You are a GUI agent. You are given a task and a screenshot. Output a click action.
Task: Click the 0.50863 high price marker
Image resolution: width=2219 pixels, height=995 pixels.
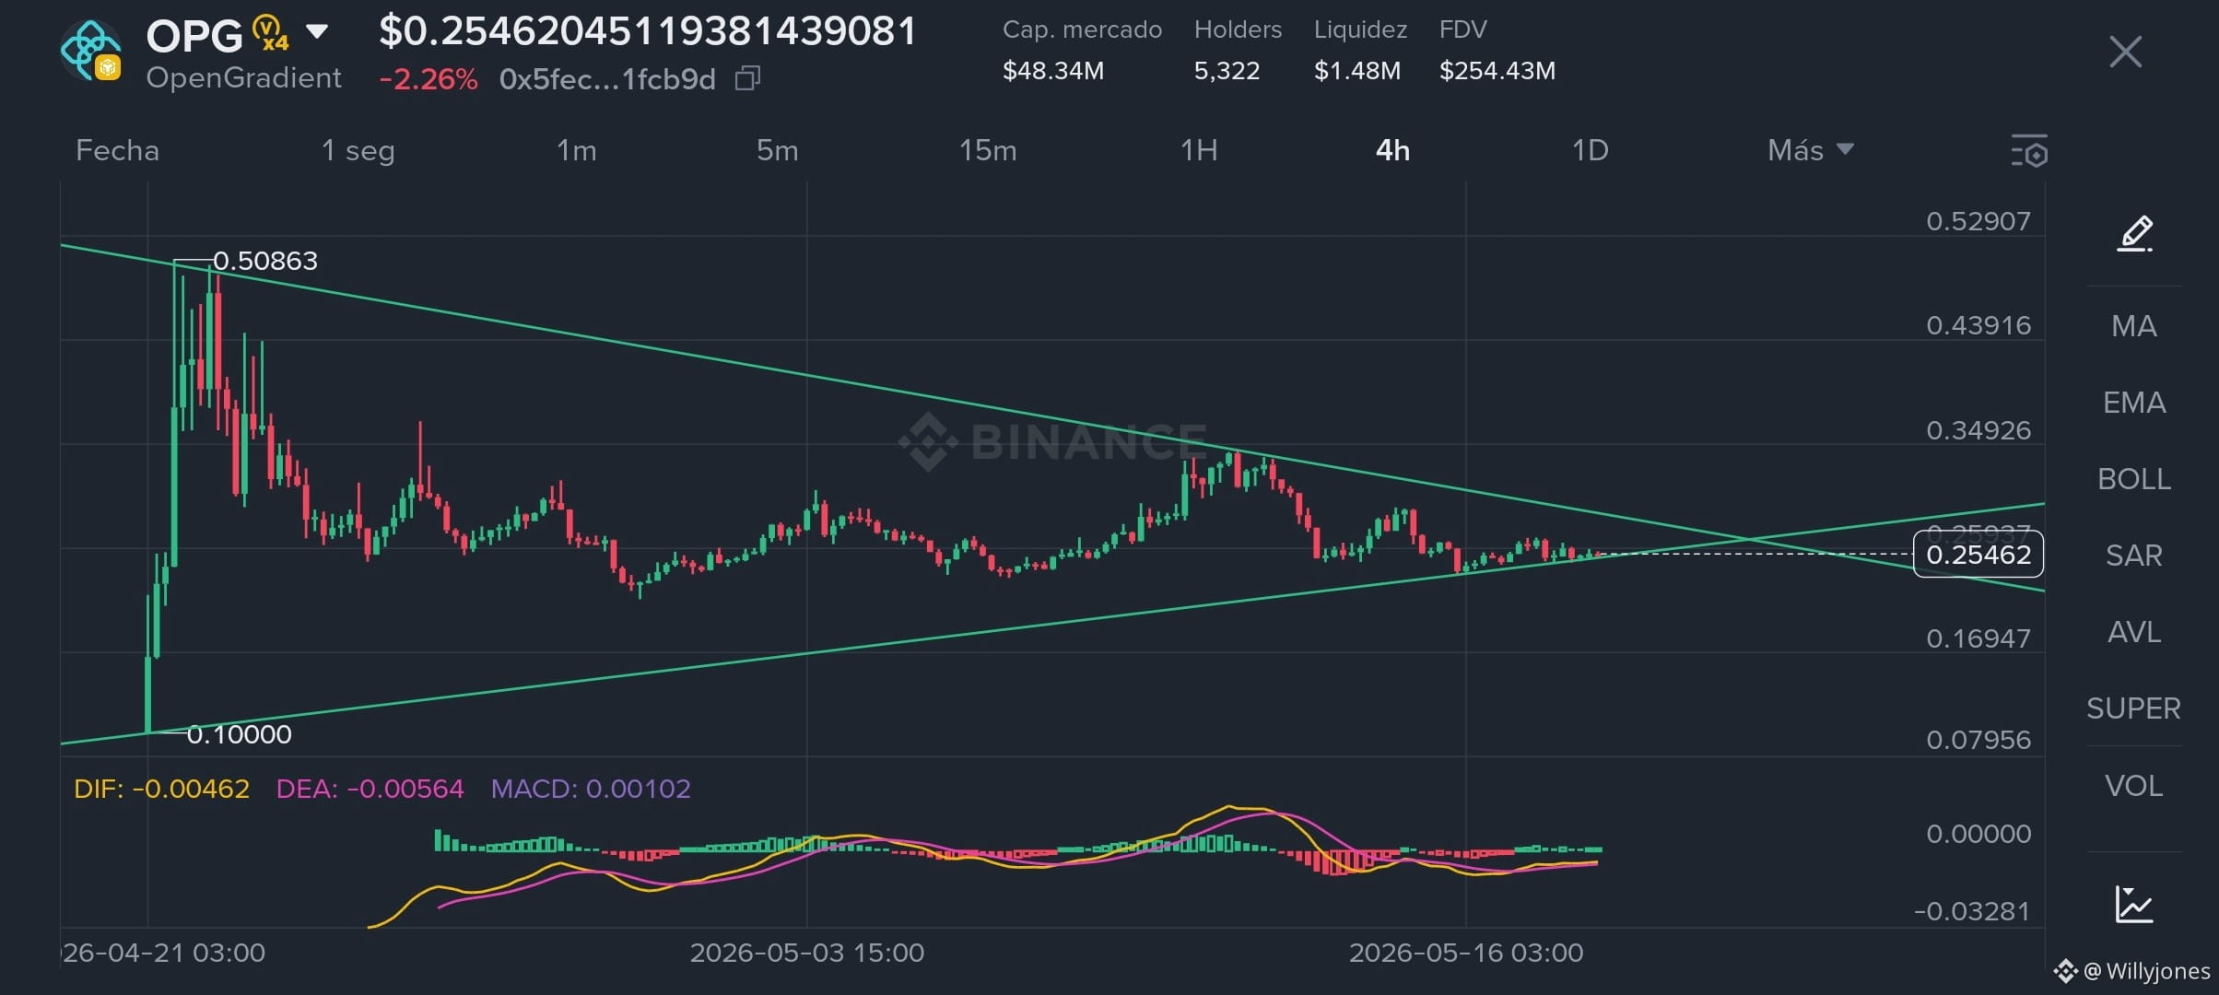265,261
